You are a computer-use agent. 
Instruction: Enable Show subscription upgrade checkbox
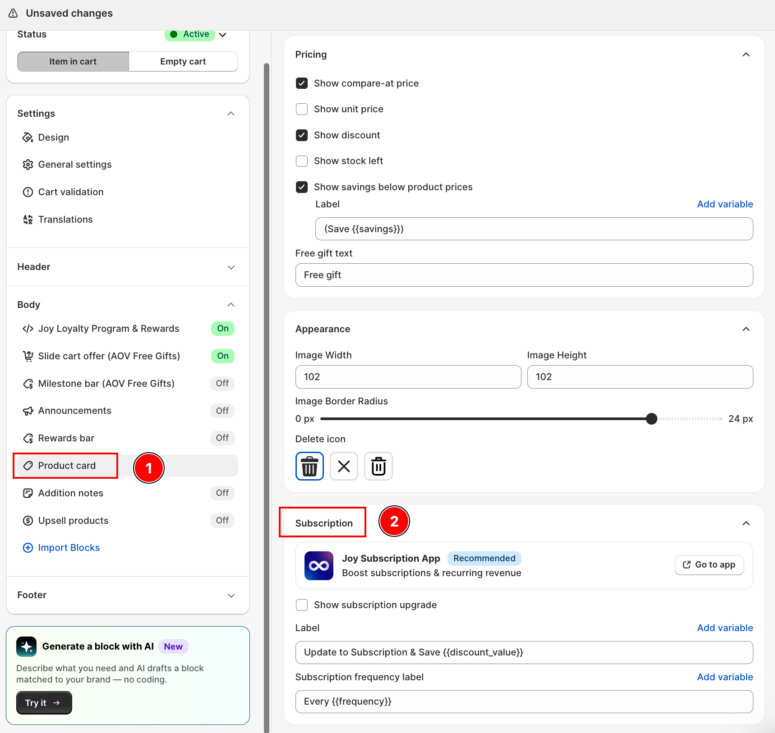302,605
